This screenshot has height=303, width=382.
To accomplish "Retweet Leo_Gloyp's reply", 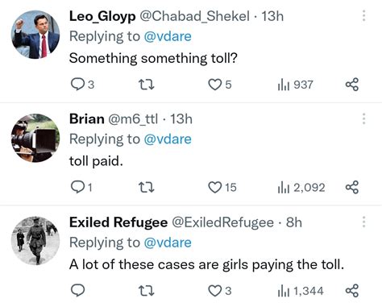I will point(147,85).
